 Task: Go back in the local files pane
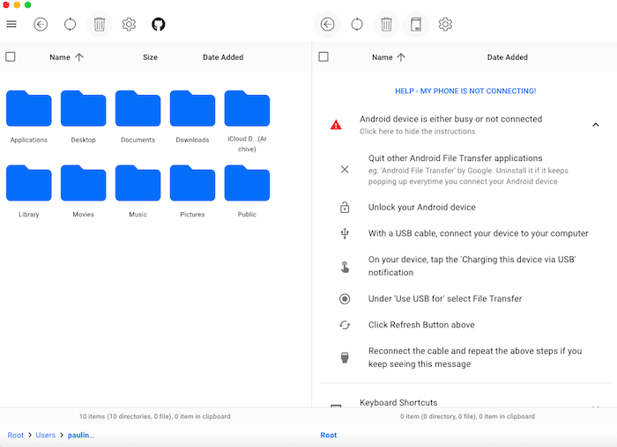tap(41, 25)
